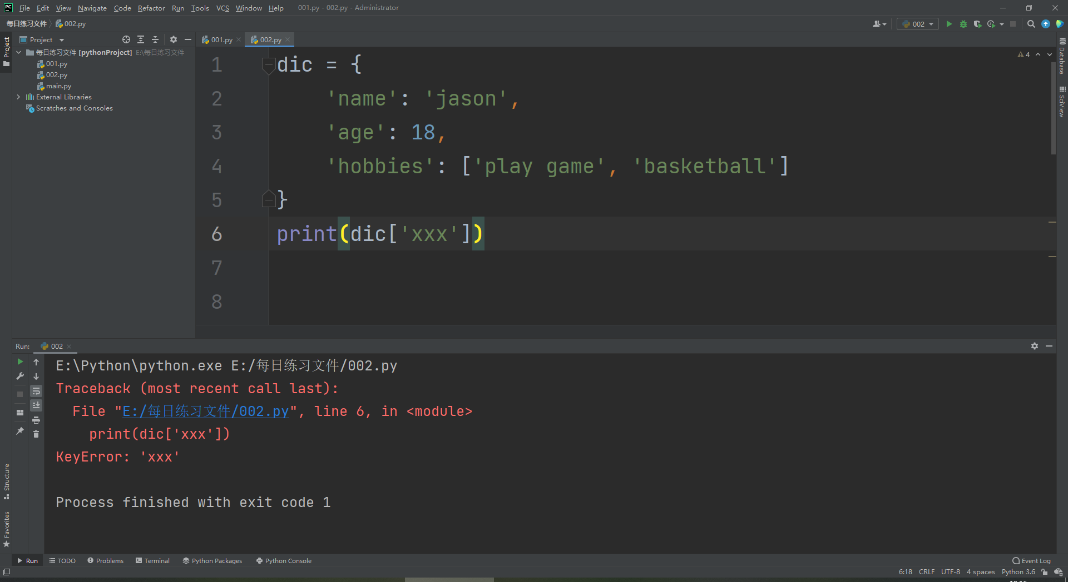
Task: Toggle pin tab in Run panel
Action: pyautogui.click(x=20, y=430)
